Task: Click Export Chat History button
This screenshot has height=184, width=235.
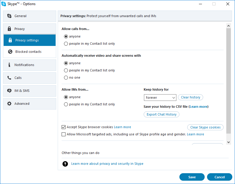Action: click(x=161, y=114)
